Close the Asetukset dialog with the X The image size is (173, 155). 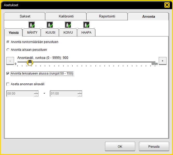[167, 5]
